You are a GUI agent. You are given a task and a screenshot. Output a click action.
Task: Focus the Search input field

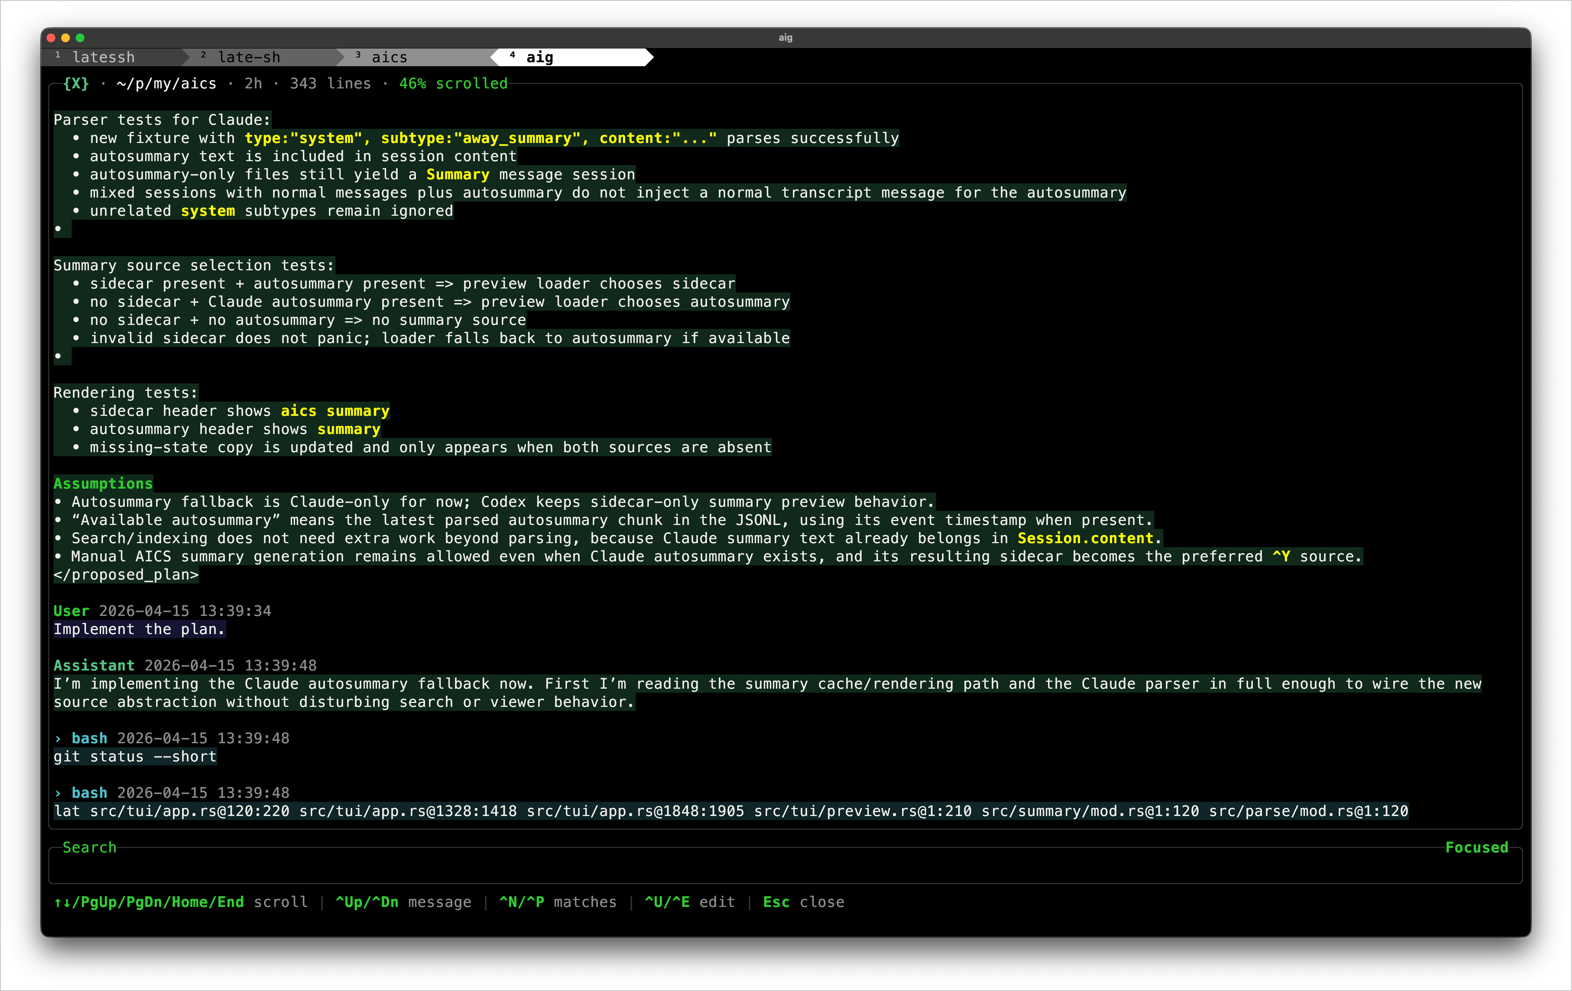785,866
